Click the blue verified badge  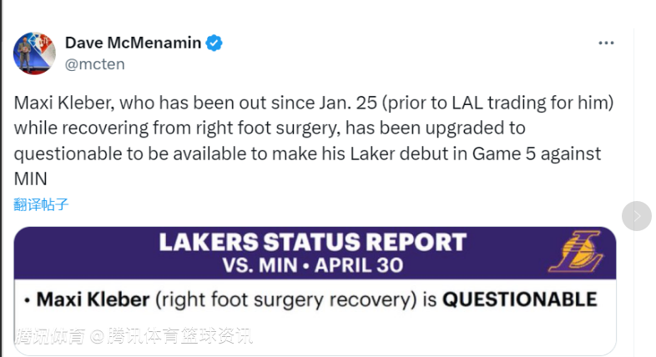214,43
